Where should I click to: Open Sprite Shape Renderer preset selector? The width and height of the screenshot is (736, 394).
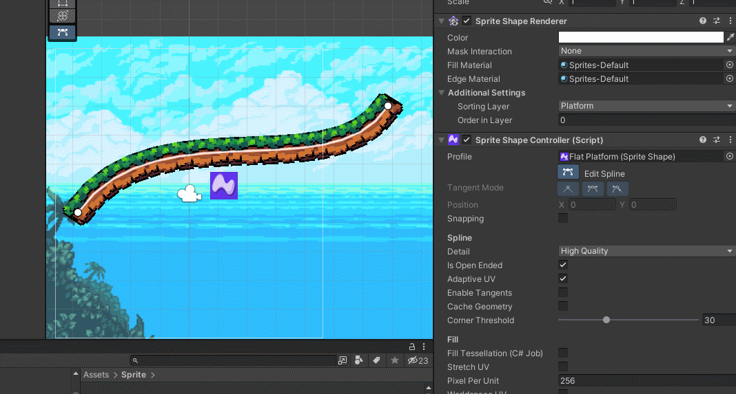click(x=717, y=21)
